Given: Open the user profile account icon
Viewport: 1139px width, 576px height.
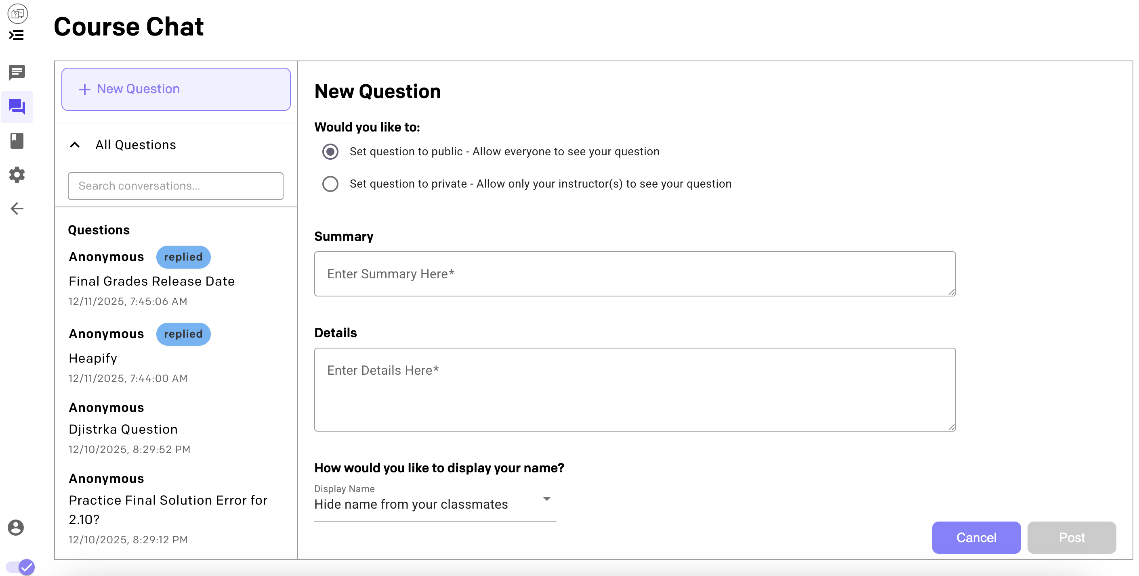Looking at the screenshot, I should tap(16, 528).
